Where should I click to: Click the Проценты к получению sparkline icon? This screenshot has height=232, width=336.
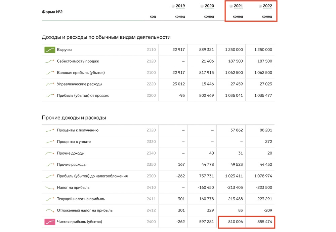50,130
